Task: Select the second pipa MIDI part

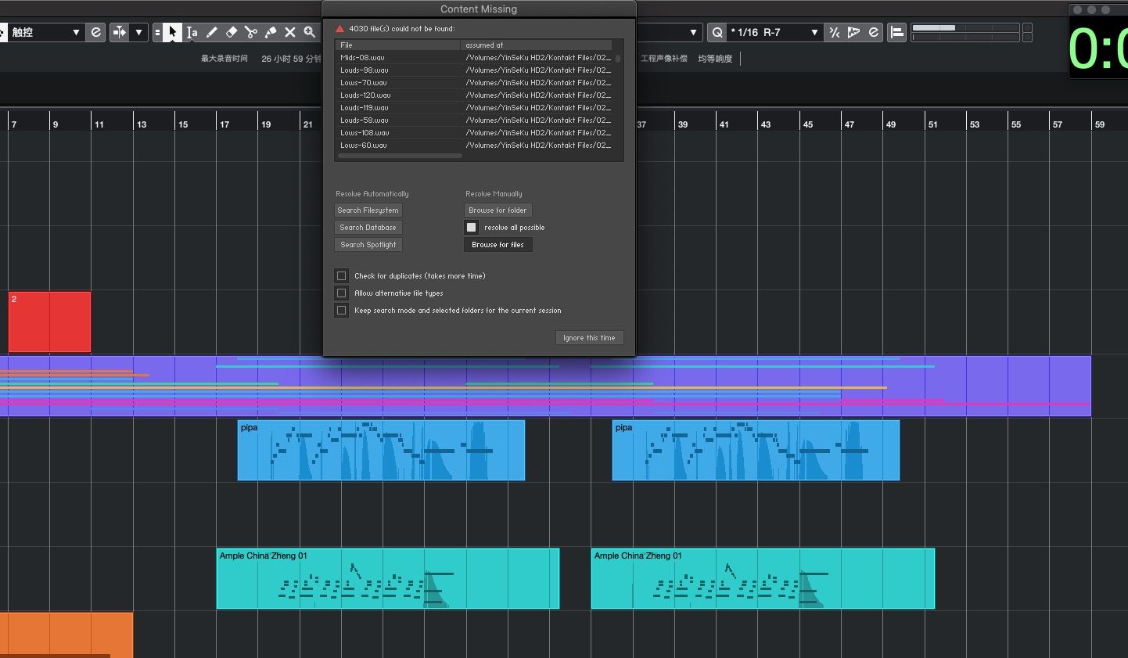Action: 756,450
